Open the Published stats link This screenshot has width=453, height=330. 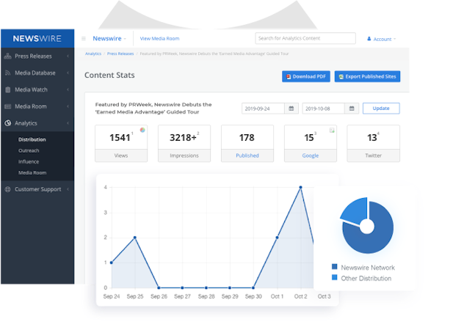[x=247, y=155]
